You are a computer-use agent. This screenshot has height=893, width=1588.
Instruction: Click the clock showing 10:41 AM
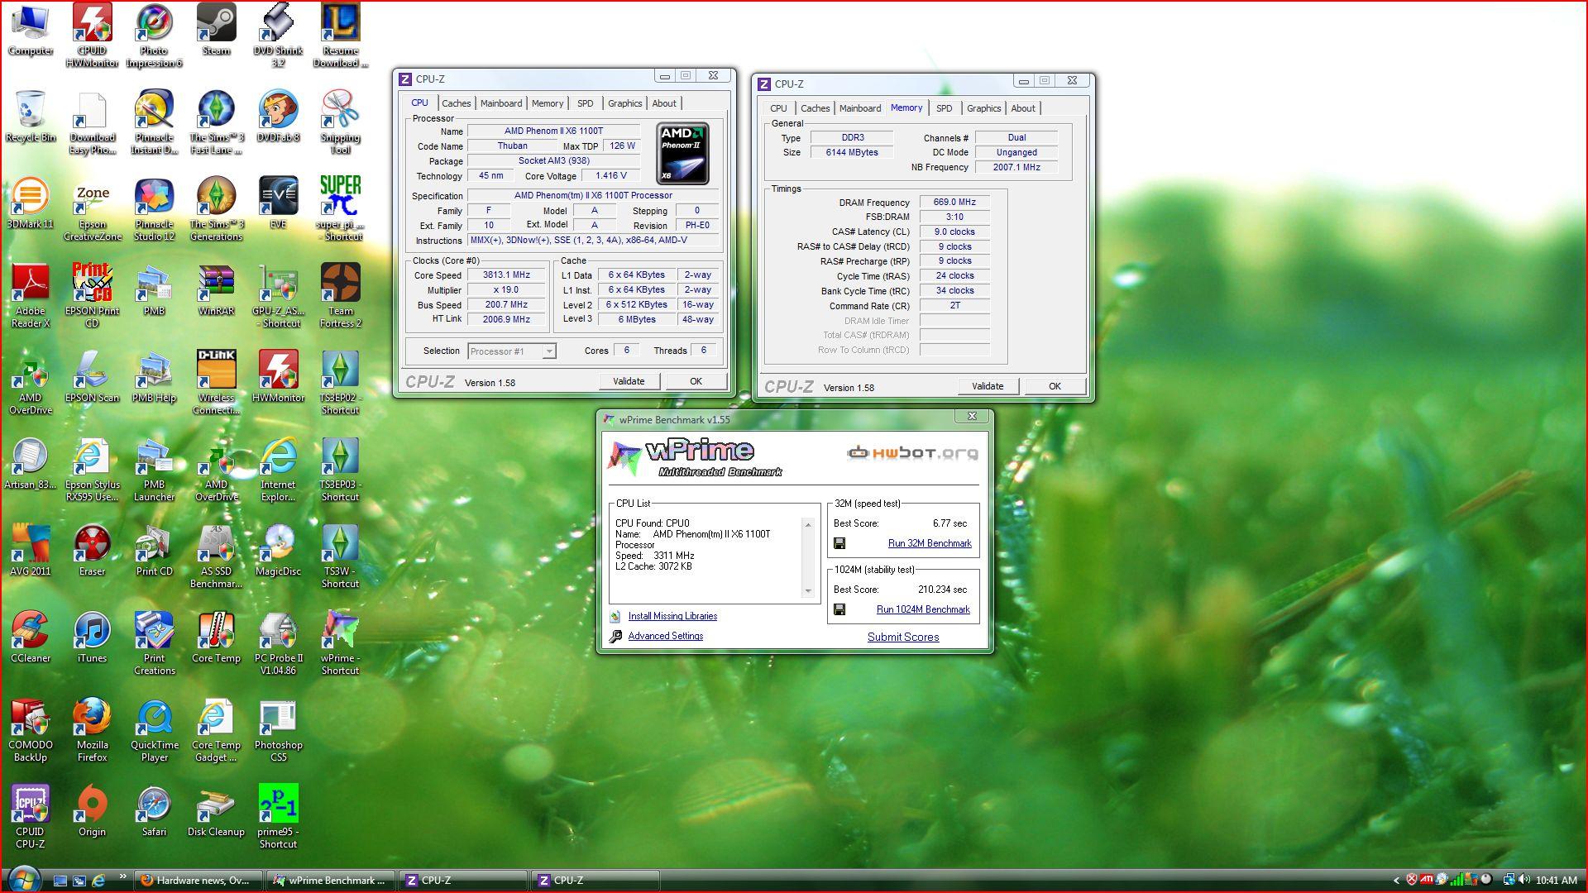[1556, 881]
